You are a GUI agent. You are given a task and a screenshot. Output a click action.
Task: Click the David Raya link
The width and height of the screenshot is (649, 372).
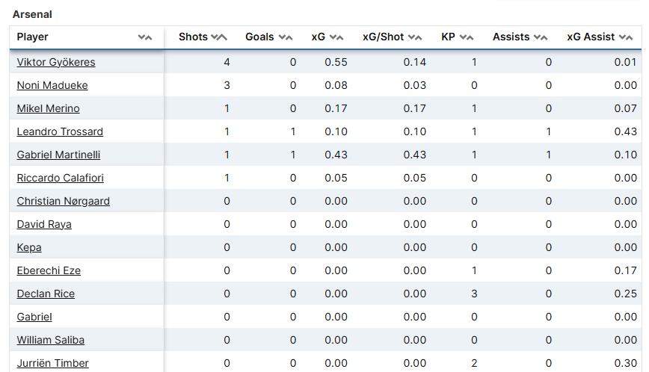pos(44,224)
